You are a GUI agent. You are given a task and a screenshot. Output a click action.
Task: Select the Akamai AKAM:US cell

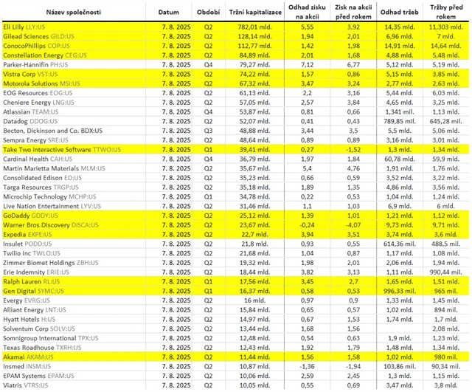(74, 357)
